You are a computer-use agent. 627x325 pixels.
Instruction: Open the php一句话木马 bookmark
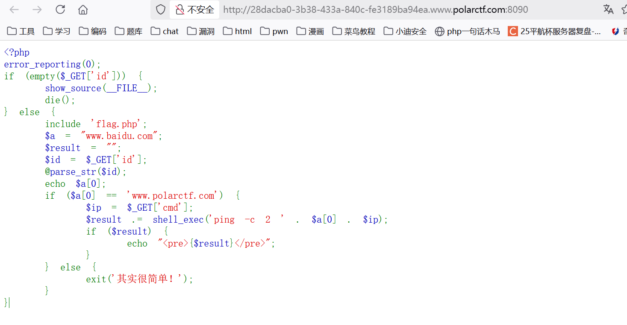[467, 31]
